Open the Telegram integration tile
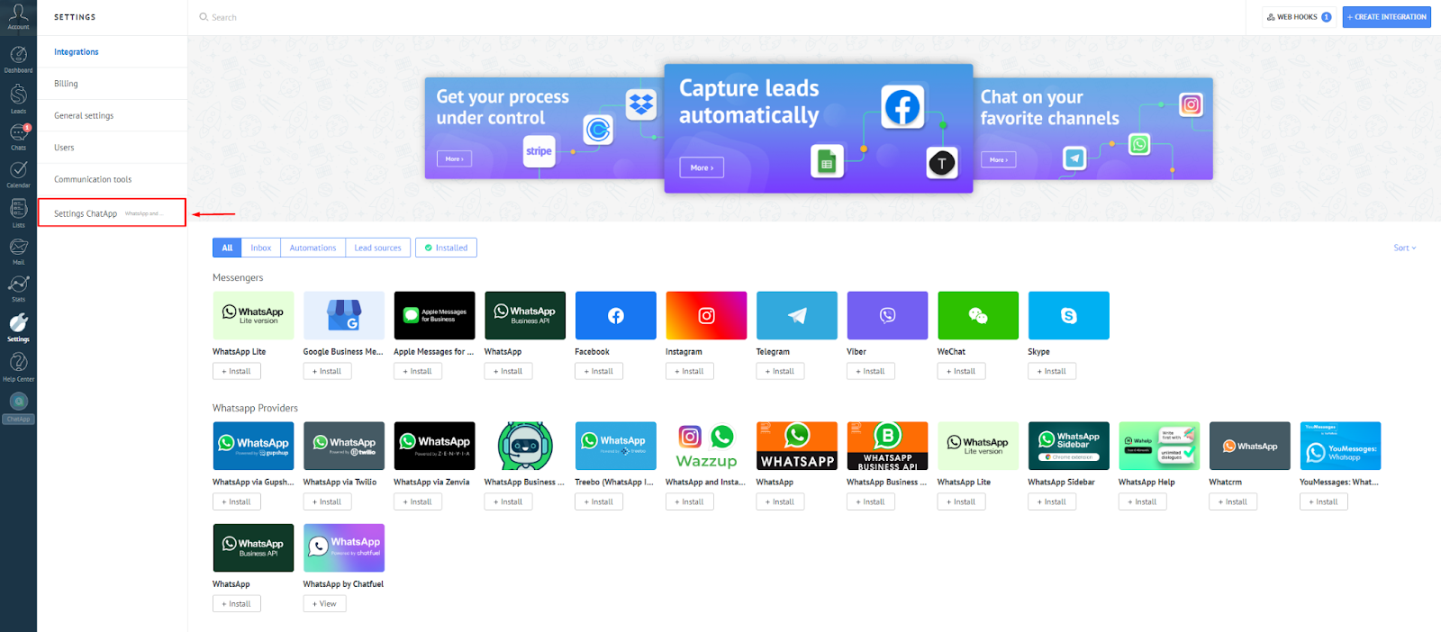This screenshot has height=632, width=1441. pos(797,315)
